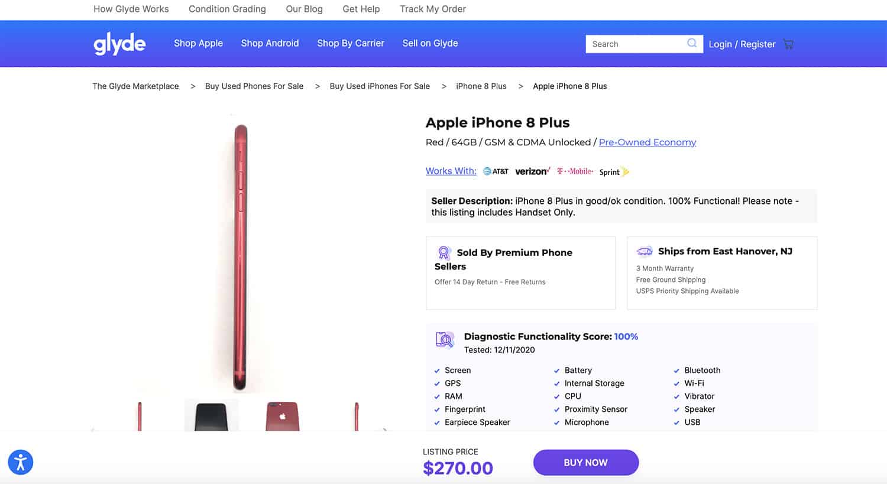This screenshot has height=484, width=887.
Task: Open Track My Order
Action: pyautogui.click(x=432, y=9)
